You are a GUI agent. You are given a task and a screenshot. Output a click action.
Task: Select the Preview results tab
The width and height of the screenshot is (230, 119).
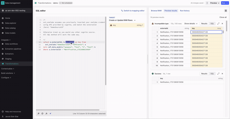(x=171, y=11)
